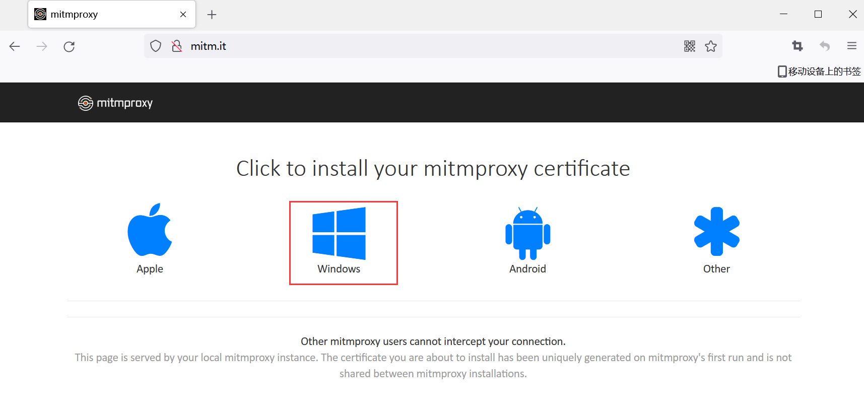Screen dimensions: 864x412
Task: Bookmark this page with the star icon
Action: pos(711,46)
